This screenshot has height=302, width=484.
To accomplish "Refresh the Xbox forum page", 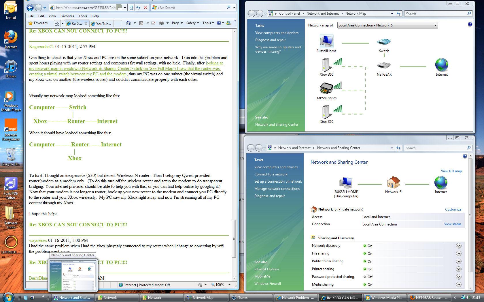I will [138, 8].
